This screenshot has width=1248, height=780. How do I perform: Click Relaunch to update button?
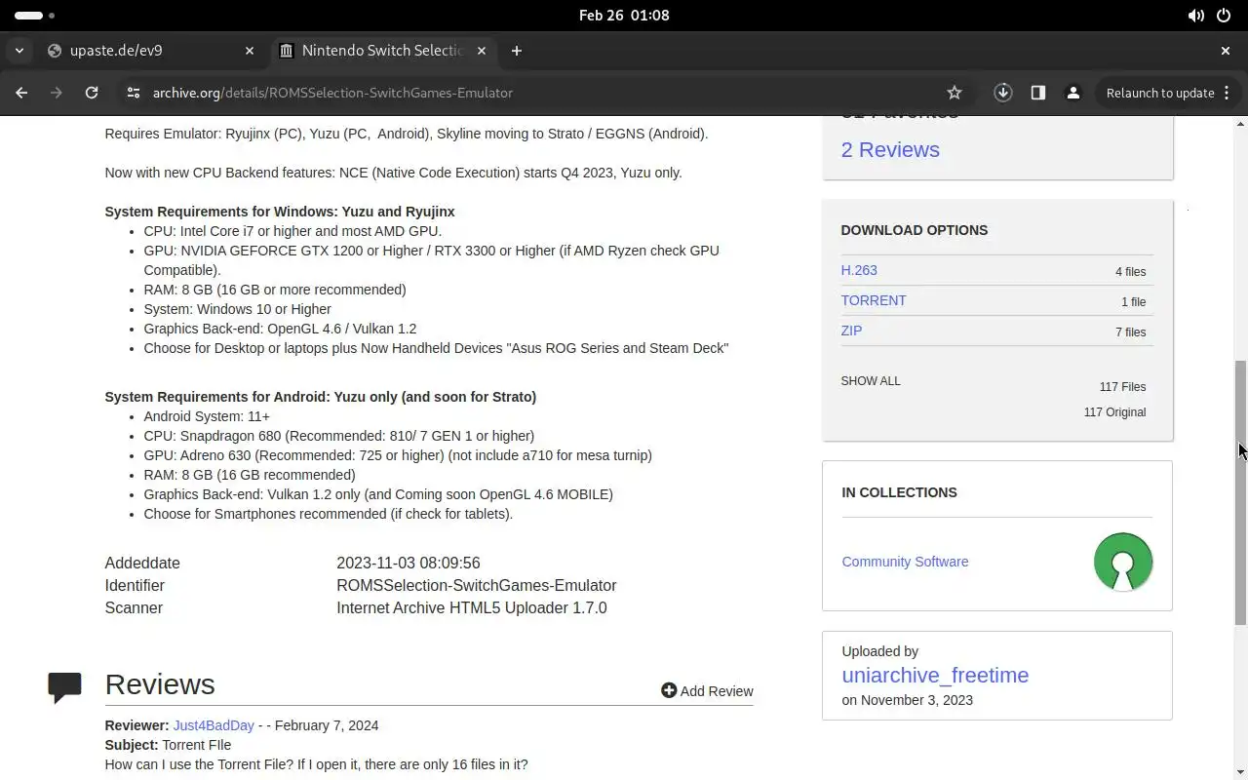(1160, 93)
